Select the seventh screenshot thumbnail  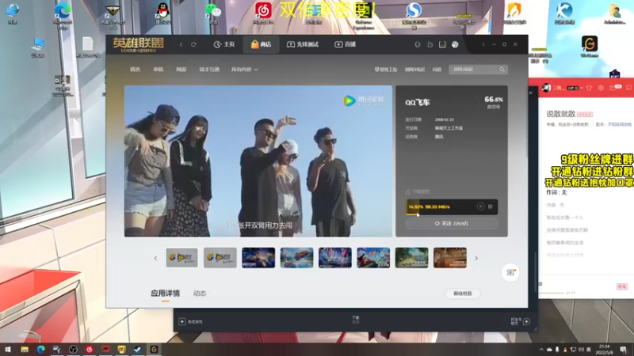(411, 258)
